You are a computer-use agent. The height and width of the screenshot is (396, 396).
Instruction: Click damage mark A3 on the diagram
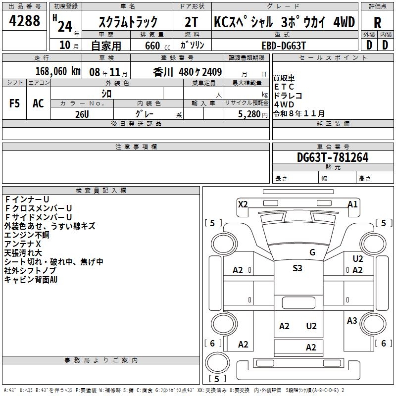(352, 320)
